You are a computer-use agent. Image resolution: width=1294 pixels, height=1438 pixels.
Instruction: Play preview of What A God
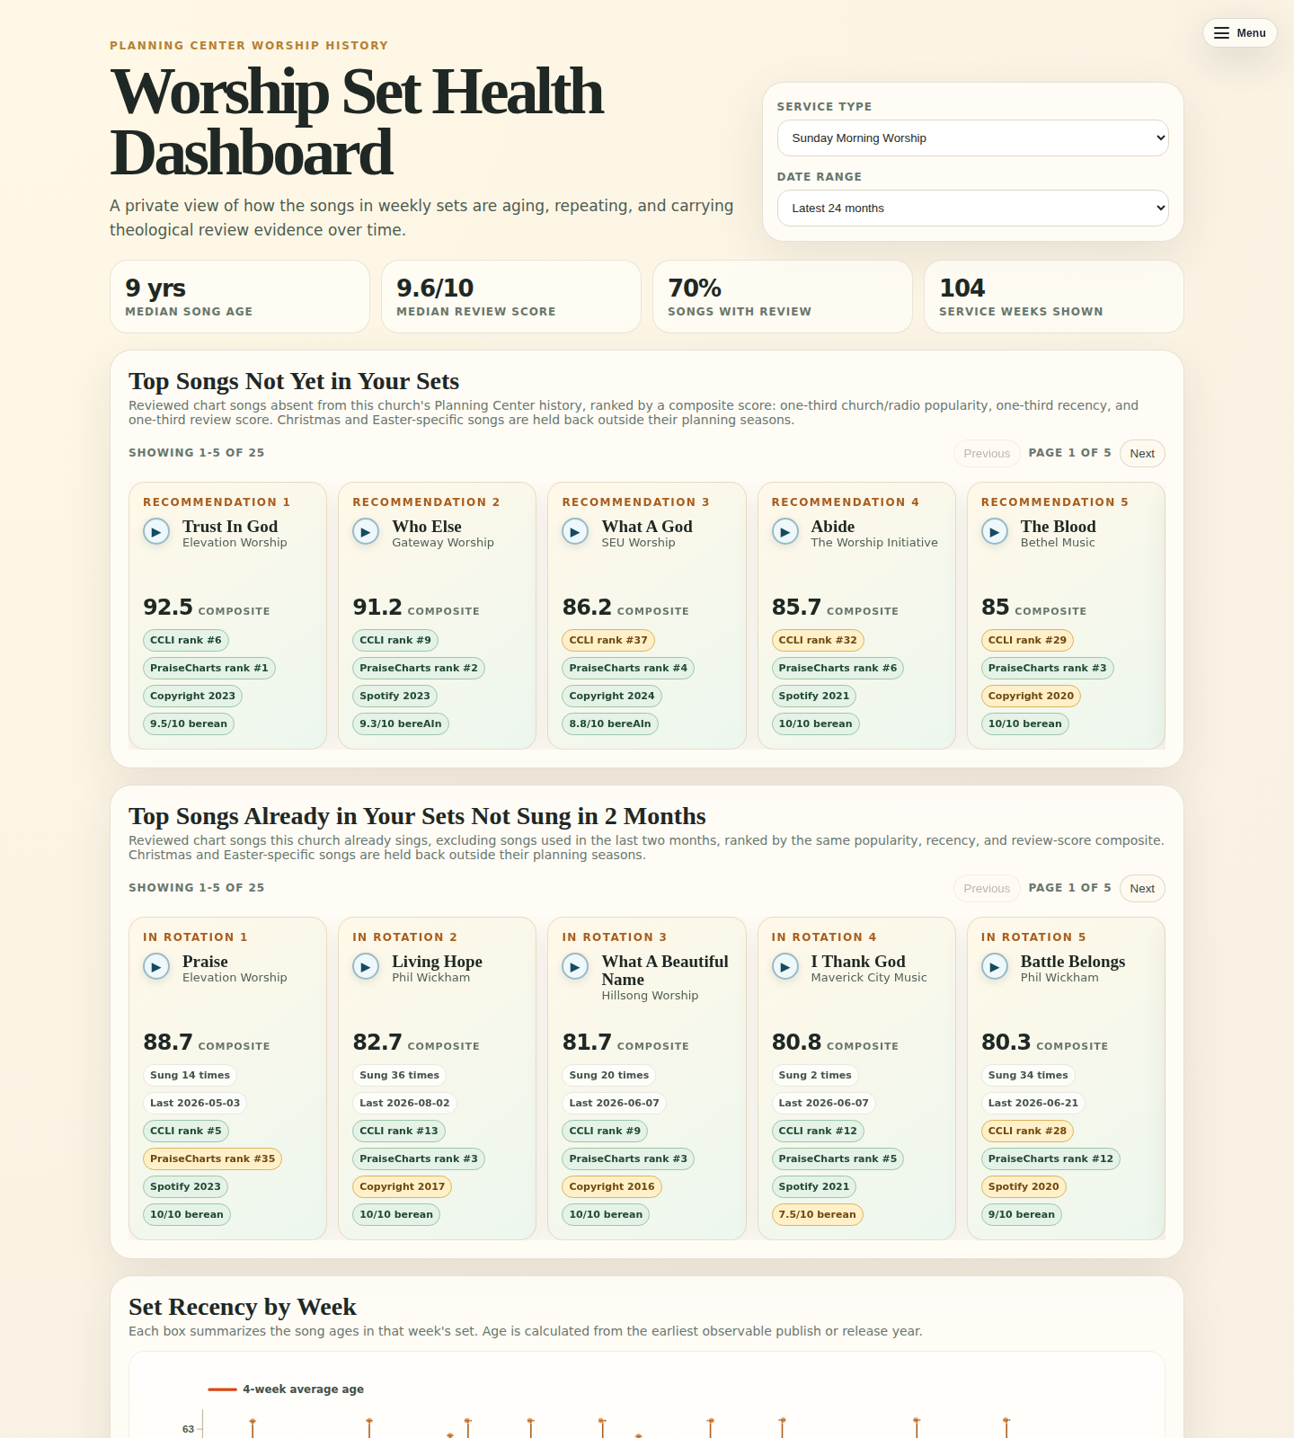click(x=575, y=532)
